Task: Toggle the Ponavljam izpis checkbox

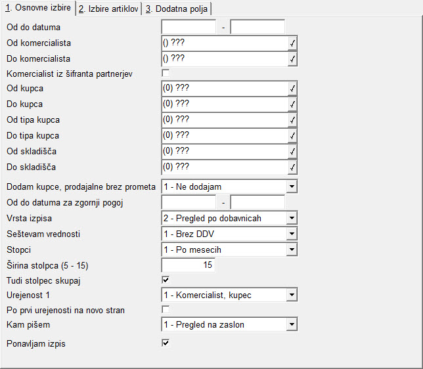Action: (x=166, y=343)
